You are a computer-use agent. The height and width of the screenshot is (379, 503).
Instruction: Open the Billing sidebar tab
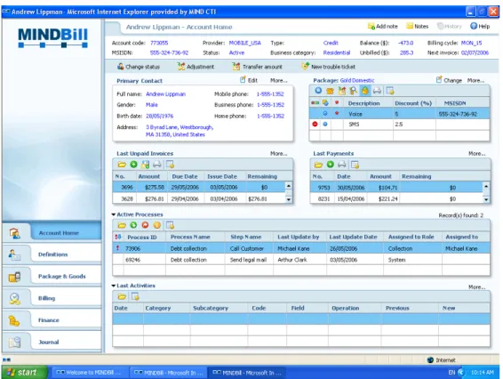(x=52, y=298)
